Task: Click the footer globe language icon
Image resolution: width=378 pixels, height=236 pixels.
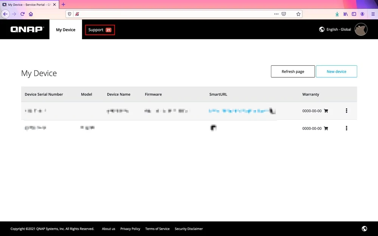Action: [x=364, y=228]
